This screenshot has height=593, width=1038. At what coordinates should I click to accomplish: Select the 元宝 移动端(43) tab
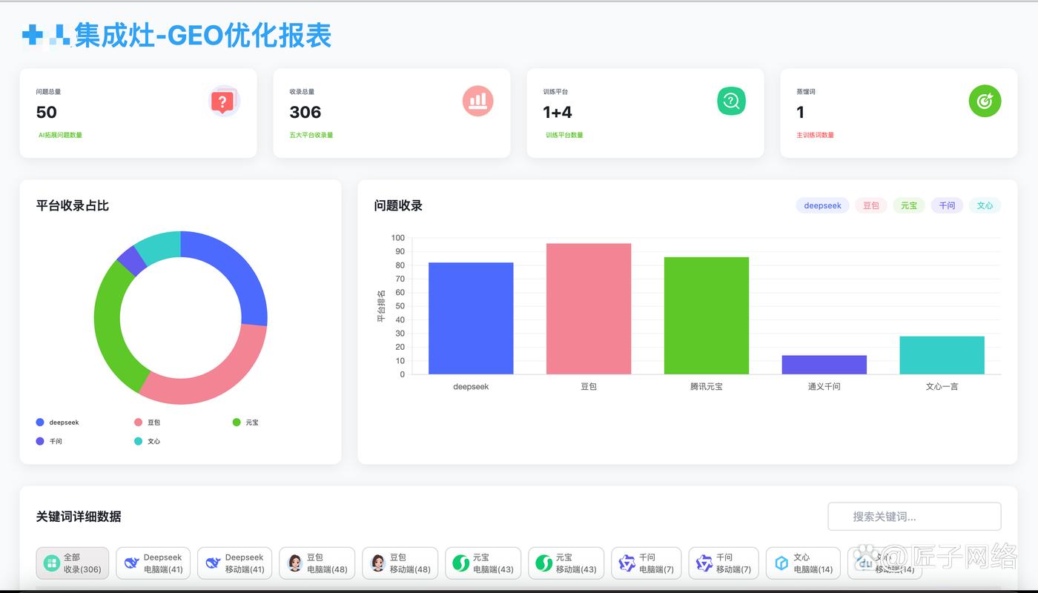click(566, 563)
